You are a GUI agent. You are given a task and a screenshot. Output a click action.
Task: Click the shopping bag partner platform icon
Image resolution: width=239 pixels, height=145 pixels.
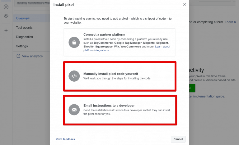click(x=74, y=42)
